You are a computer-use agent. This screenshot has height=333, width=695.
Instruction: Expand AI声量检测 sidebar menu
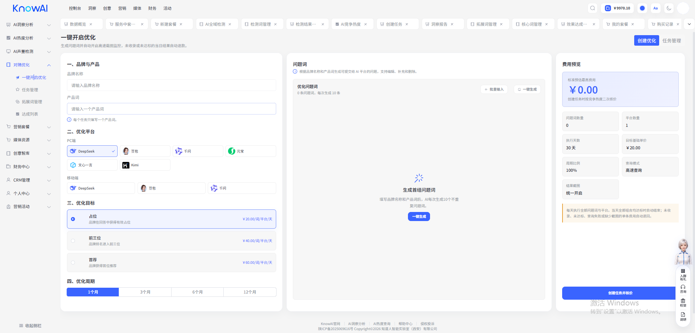click(29, 51)
